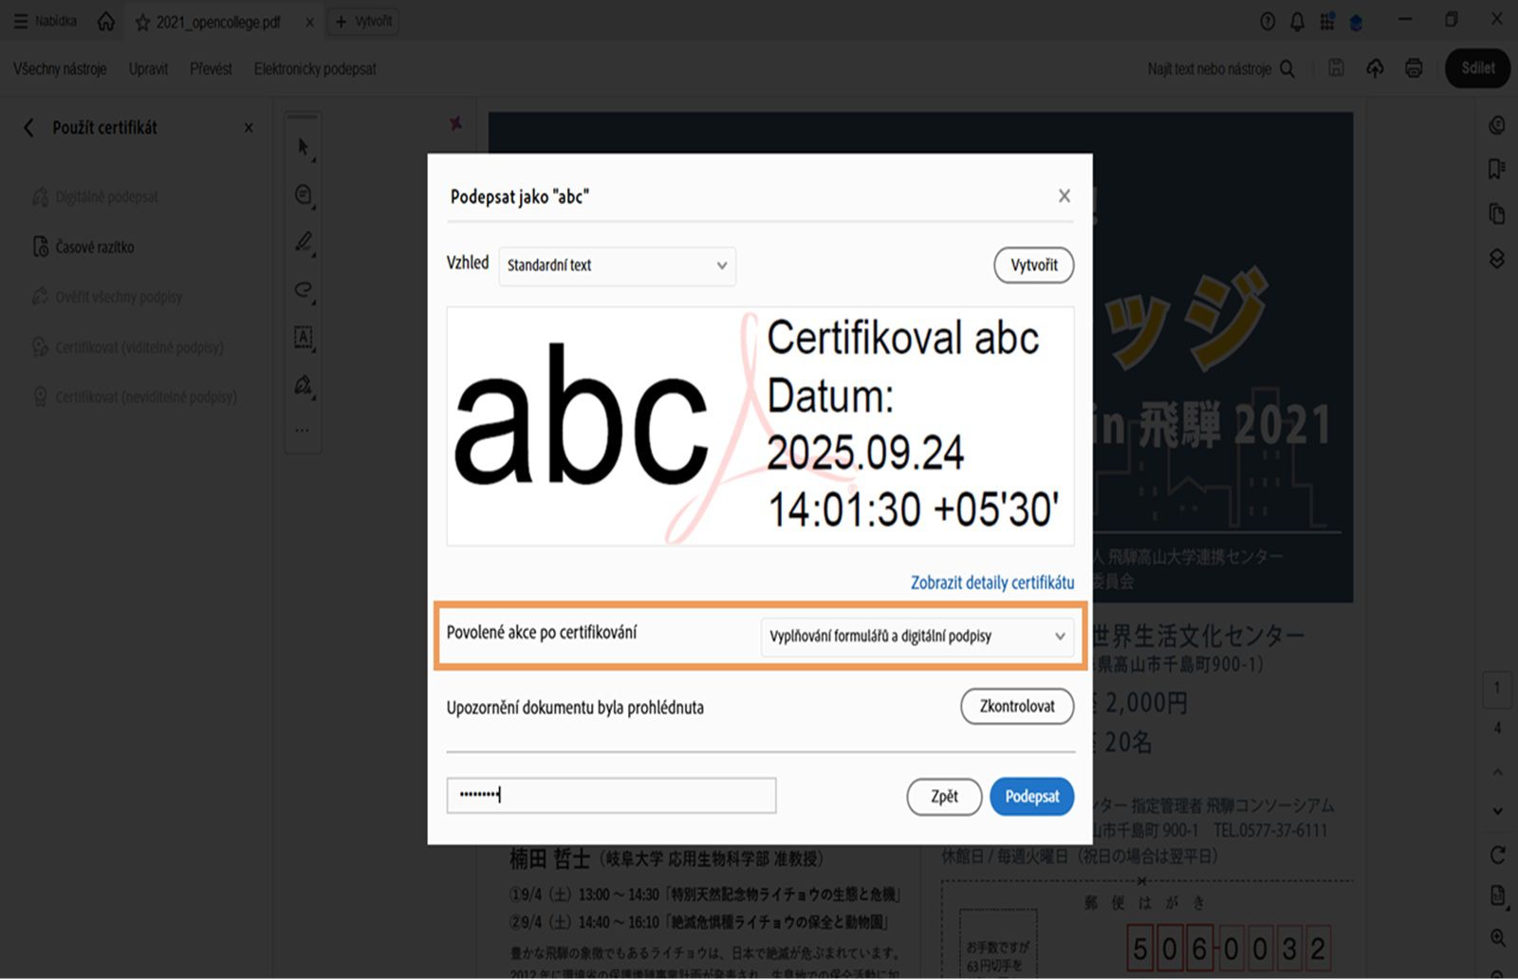
Task: Open the bookmarks panel on the right
Action: click(1494, 169)
